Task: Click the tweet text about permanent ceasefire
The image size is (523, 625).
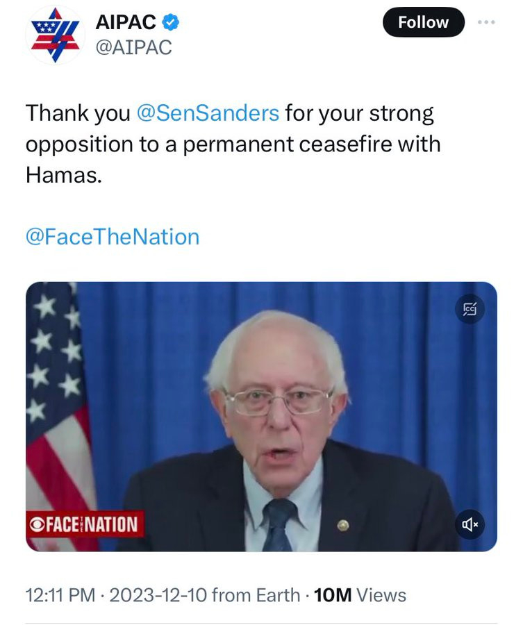Action: pos(233,144)
